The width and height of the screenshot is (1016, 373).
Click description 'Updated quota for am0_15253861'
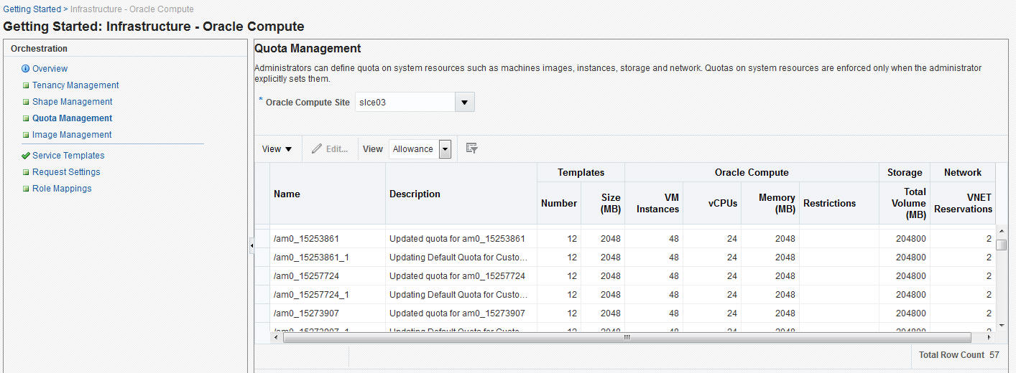tap(457, 239)
